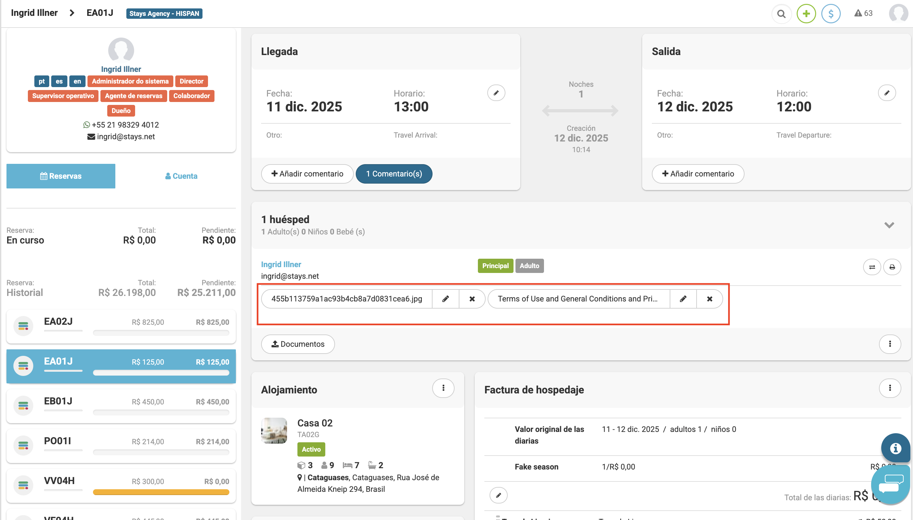Click the guest swap arrows icon

pos(872,267)
